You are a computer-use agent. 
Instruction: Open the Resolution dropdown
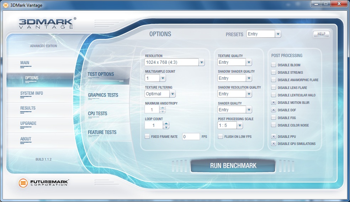[x=201, y=62]
